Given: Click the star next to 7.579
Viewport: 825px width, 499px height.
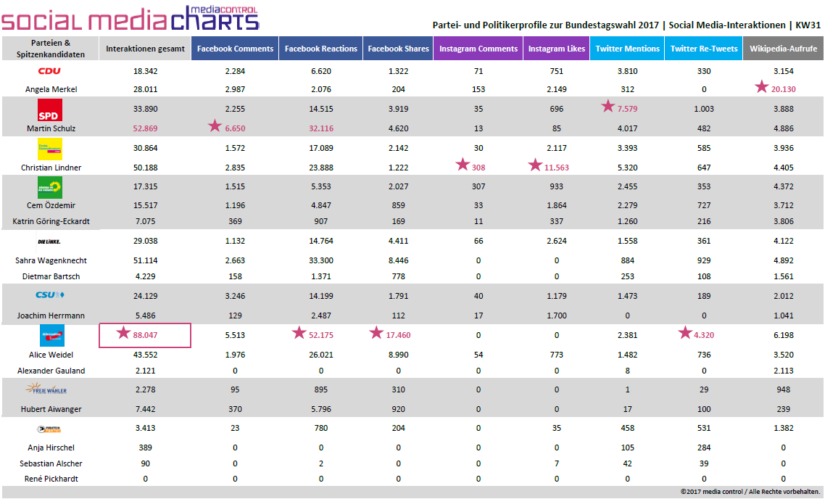Looking at the screenshot, I should coord(608,107).
